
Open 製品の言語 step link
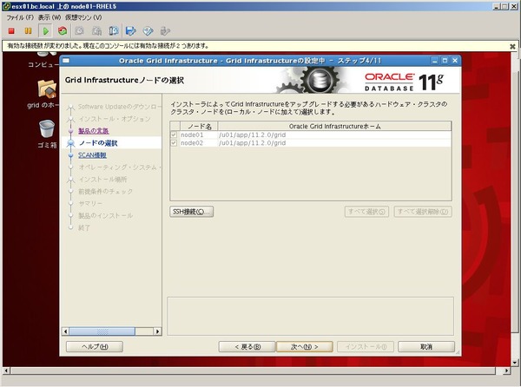[x=94, y=131]
